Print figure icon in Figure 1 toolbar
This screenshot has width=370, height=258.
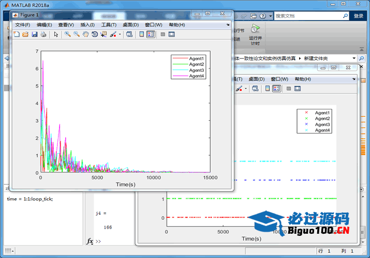pos(43,35)
